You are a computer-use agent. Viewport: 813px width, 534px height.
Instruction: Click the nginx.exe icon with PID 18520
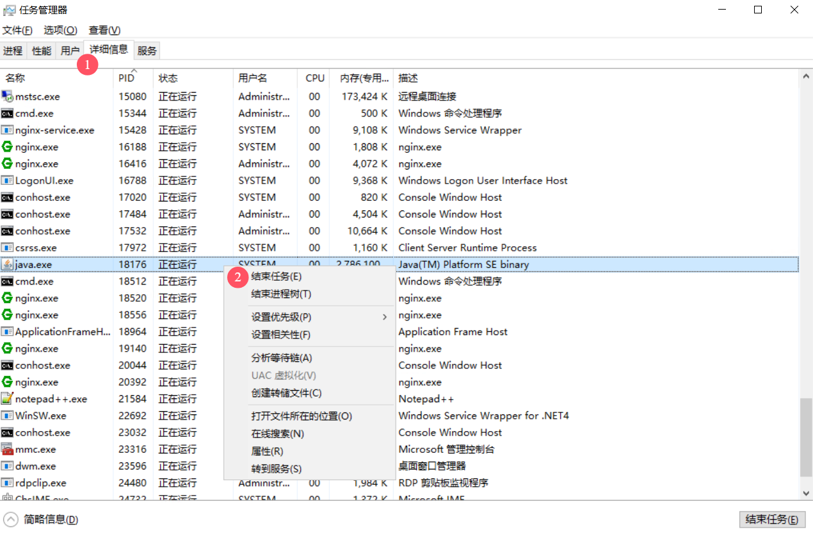7,298
